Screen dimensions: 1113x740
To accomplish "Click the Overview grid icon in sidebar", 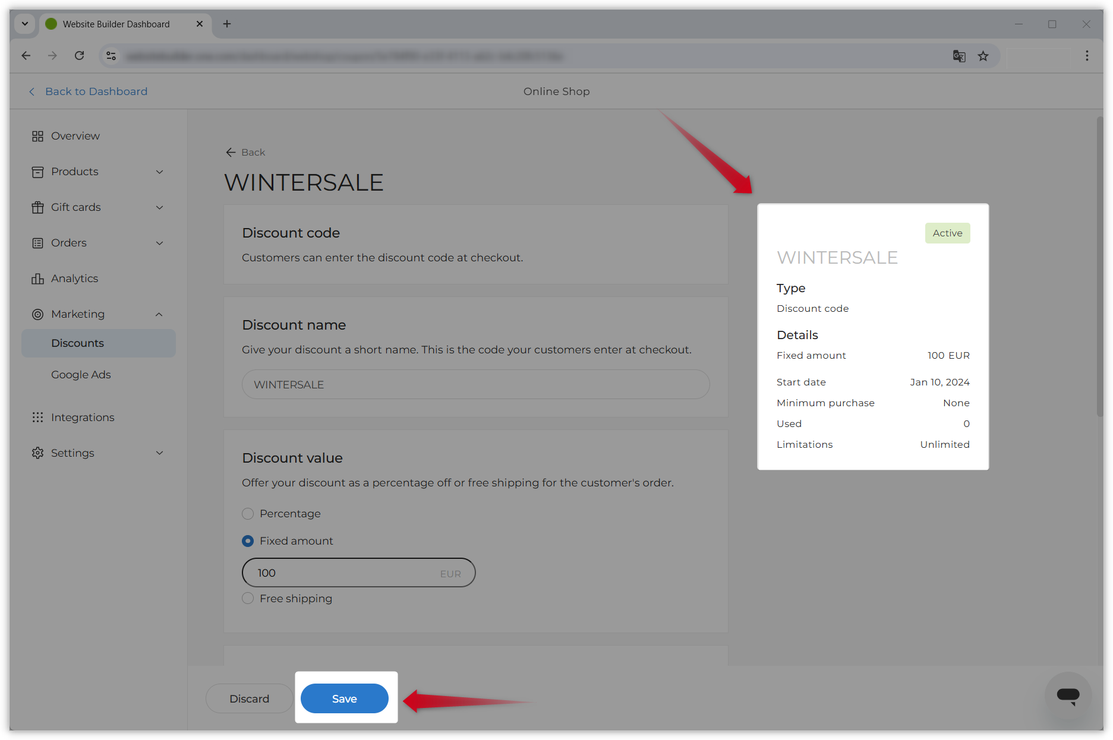I will [37, 136].
